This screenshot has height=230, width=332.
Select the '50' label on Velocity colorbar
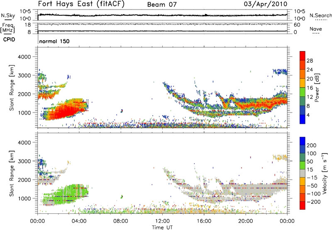[310, 161]
